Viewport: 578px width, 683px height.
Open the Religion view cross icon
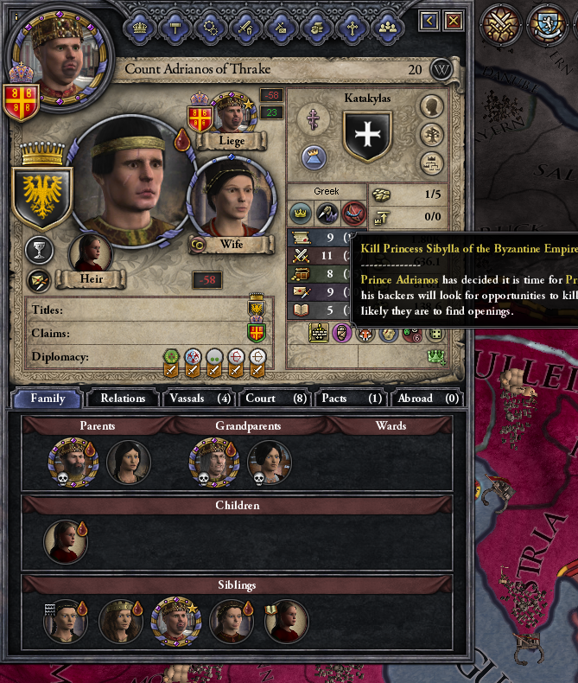coord(353,28)
